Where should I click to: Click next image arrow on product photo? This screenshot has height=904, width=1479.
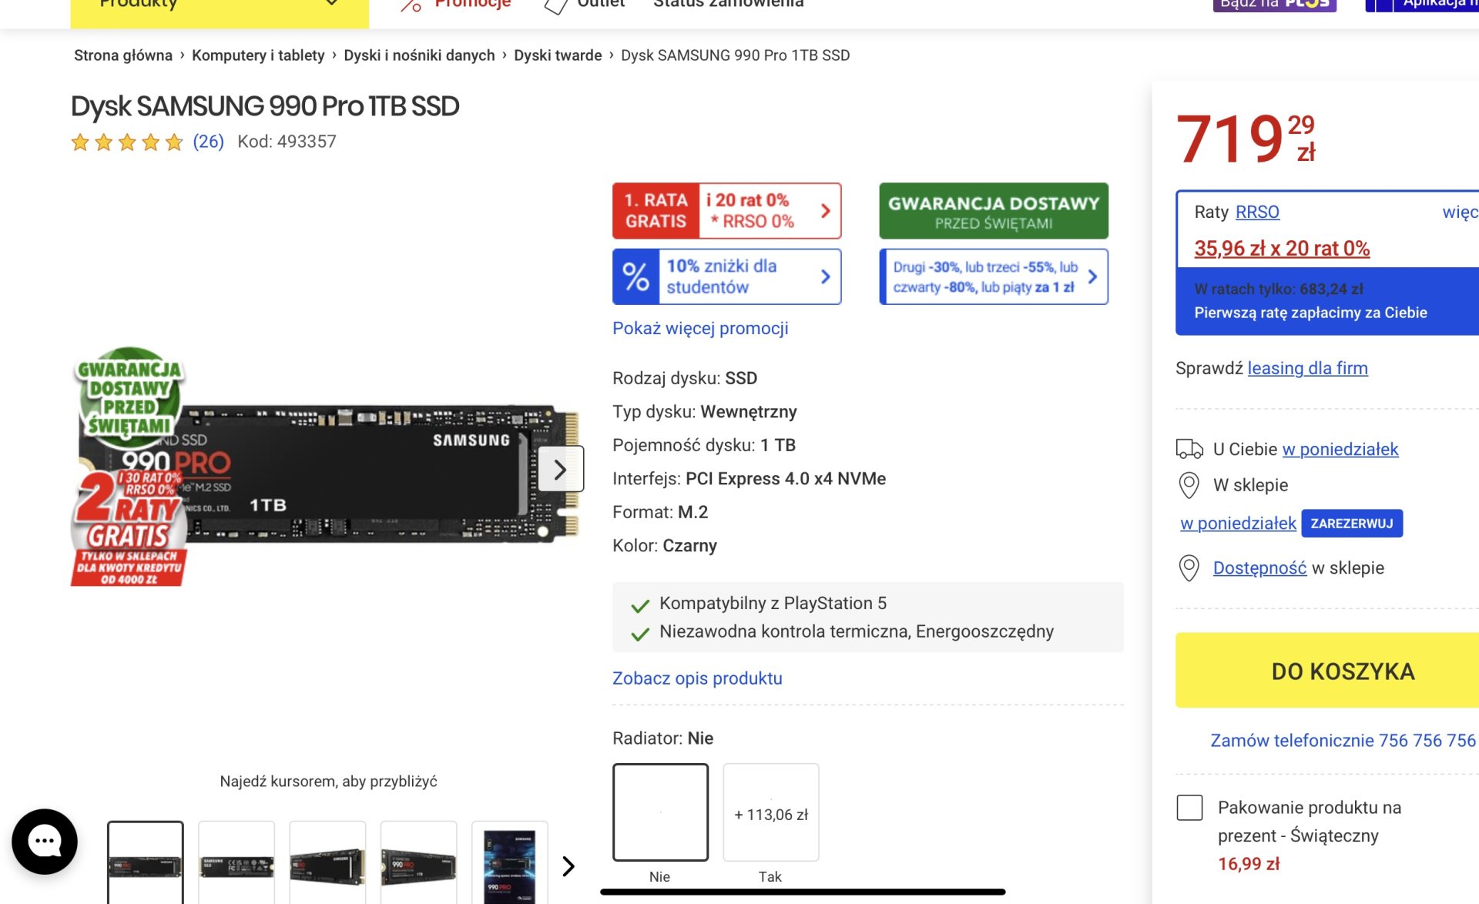coord(560,469)
